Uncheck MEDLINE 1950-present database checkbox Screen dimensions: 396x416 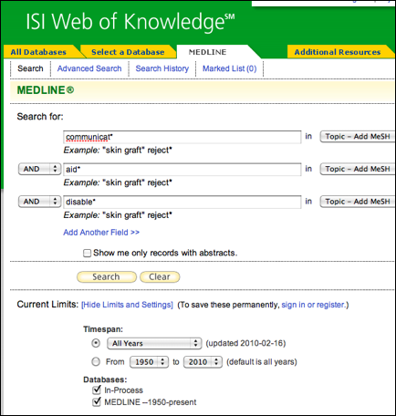(x=97, y=402)
